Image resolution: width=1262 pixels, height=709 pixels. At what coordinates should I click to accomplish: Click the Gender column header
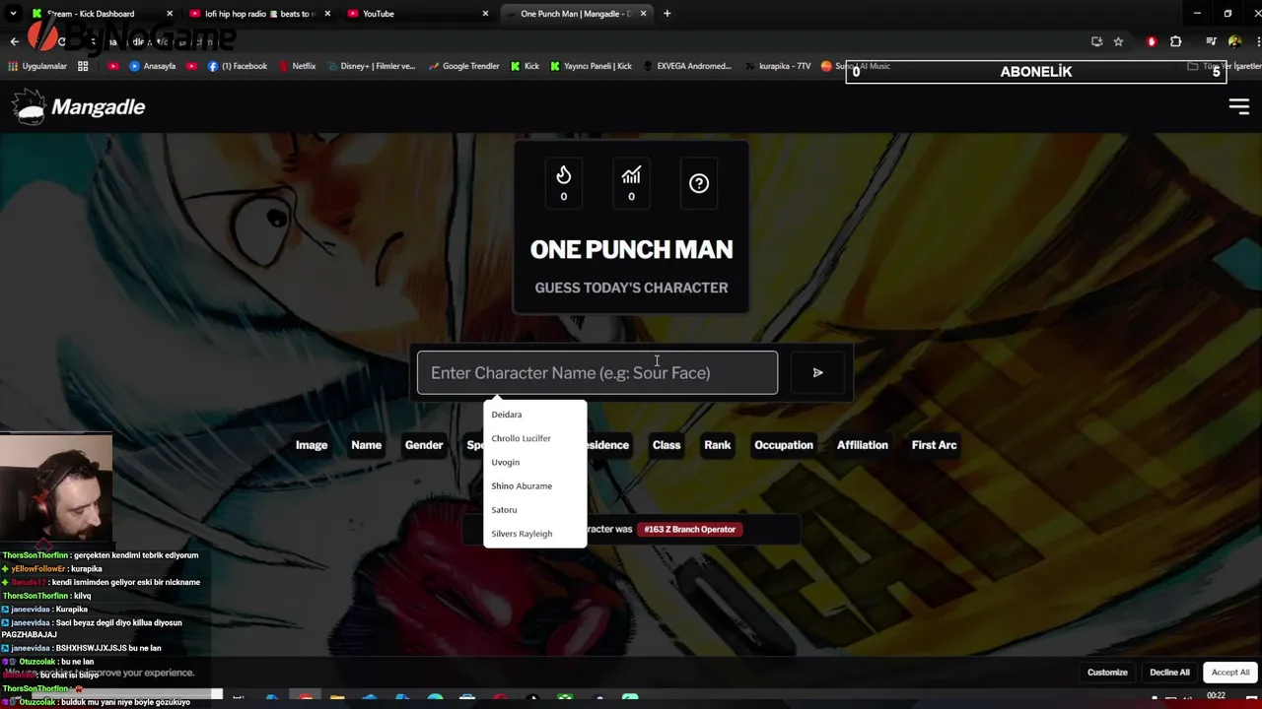tap(424, 445)
